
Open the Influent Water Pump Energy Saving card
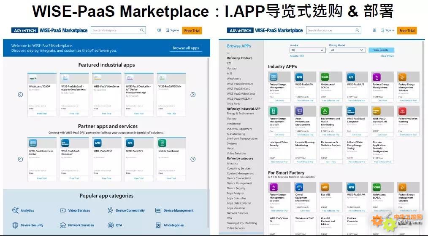point(357,152)
